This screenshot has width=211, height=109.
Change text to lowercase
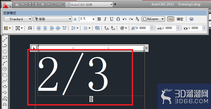pos(113,28)
